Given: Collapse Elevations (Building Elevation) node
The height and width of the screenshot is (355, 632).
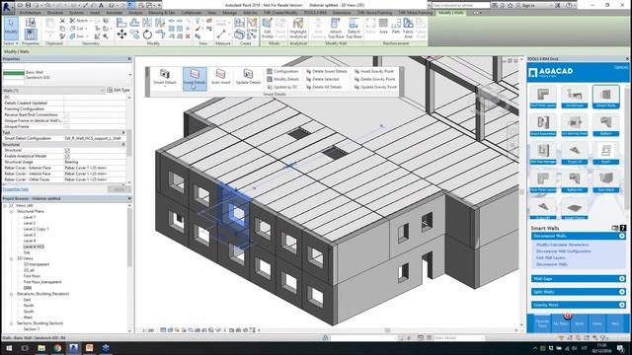Looking at the screenshot, I should click(x=11, y=294).
